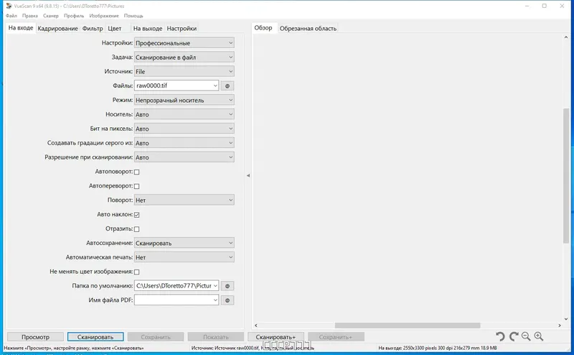The image size is (574, 355).
Task: Select the Обзор preview tab
Action: click(263, 28)
